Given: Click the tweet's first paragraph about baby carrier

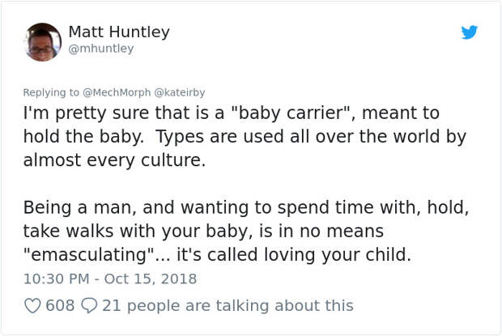Looking at the screenshot, I should 245,136.
